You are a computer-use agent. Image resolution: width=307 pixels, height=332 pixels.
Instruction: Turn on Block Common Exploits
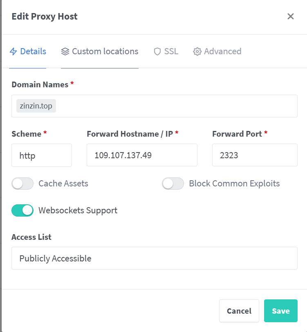click(173, 184)
